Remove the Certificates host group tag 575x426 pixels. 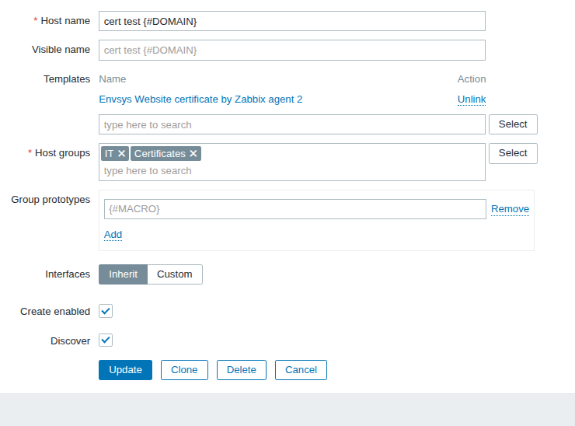(x=193, y=154)
